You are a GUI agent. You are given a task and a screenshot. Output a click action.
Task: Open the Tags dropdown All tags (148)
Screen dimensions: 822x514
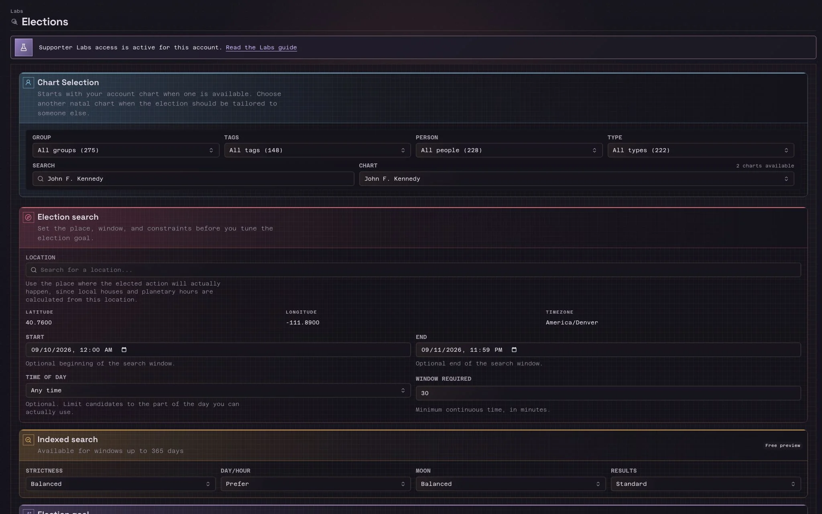click(x=317, y=150)
